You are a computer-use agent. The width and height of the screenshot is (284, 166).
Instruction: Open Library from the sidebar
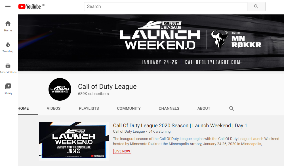(x=8, y=89)
